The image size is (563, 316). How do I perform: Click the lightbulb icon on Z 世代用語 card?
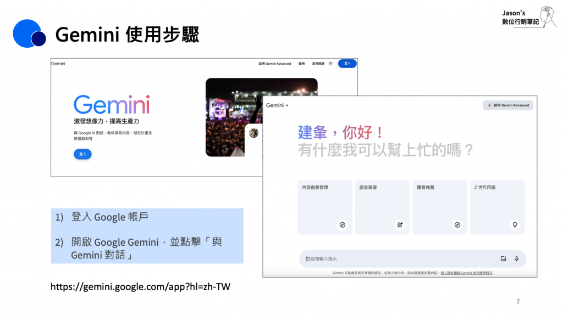tap(515, 224)
